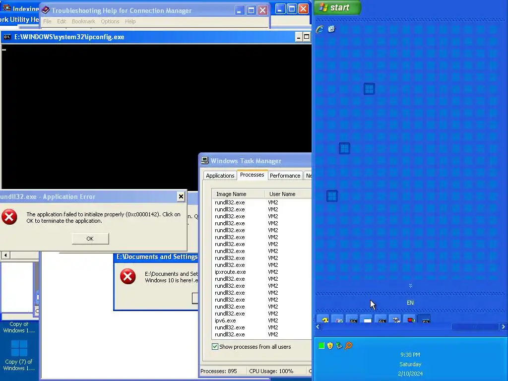Click the red error icon in Documents dialog
This screenshot has width=508, height=381.
[127, 276]
